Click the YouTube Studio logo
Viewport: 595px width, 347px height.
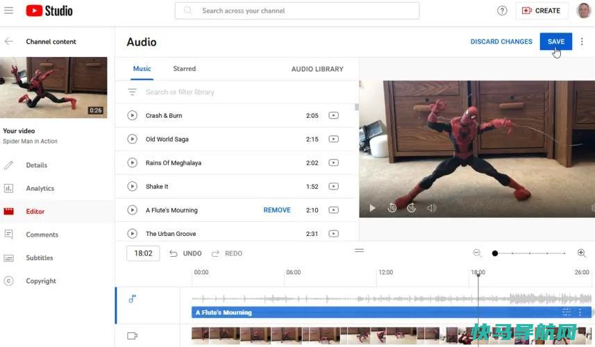[49, 10]
